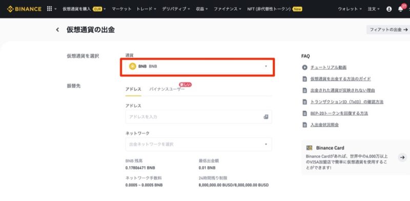Screen dimensions: 410x201
Task: Select the アドレス tab
Action: click(x=133, y=89)
